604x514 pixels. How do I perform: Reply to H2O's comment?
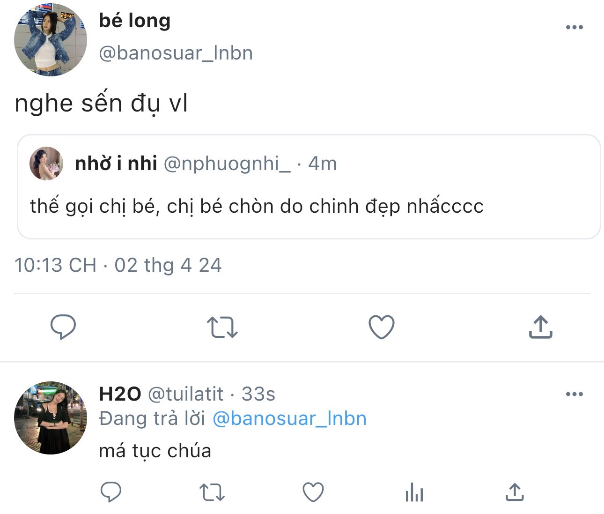click(x=111, y=492)
